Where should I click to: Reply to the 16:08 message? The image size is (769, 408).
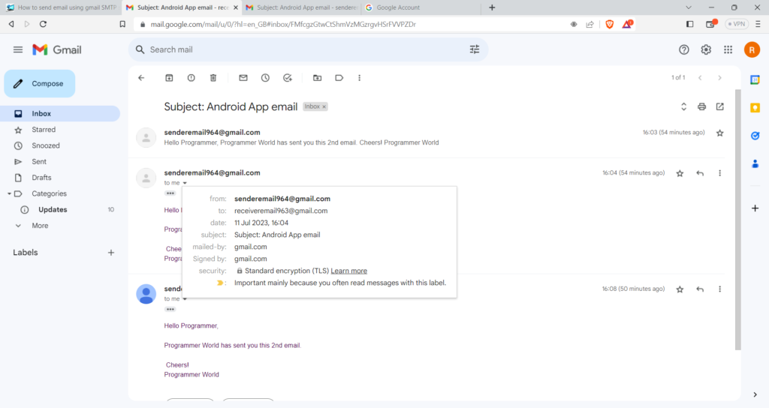[700, 289]
